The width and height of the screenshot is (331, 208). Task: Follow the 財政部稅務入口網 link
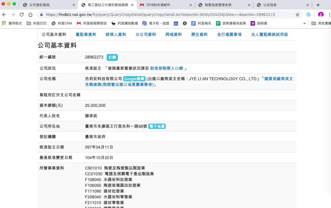tap(166, 68)
